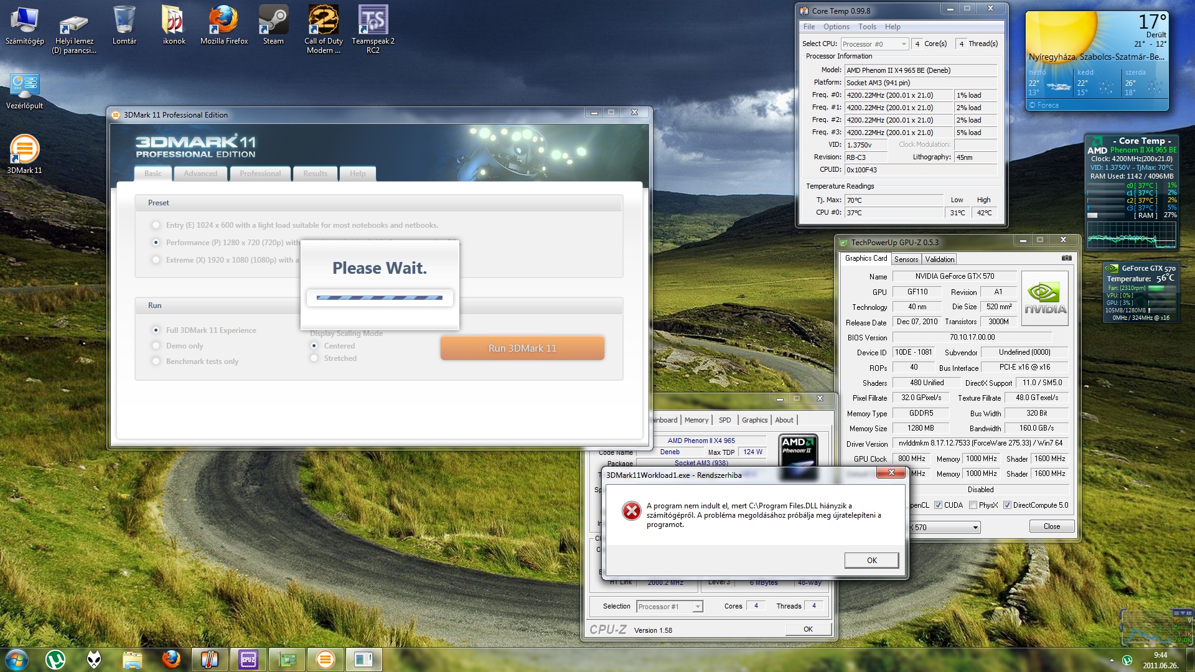
Task: Click OK in the Rendszerhiba error dialog
Action: pyautogui.click(x=871, y=561)
